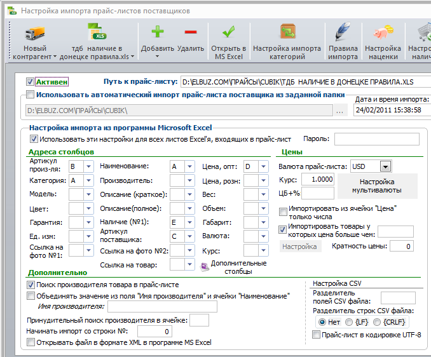Viewport: 431px width, 357px height.
Task: Open the Цена, опт column dropdown
Action: coord(263,166)
